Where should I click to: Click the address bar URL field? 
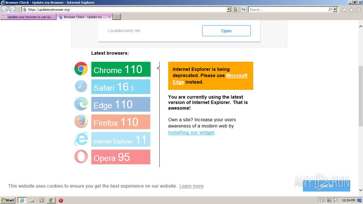[126, 9]
